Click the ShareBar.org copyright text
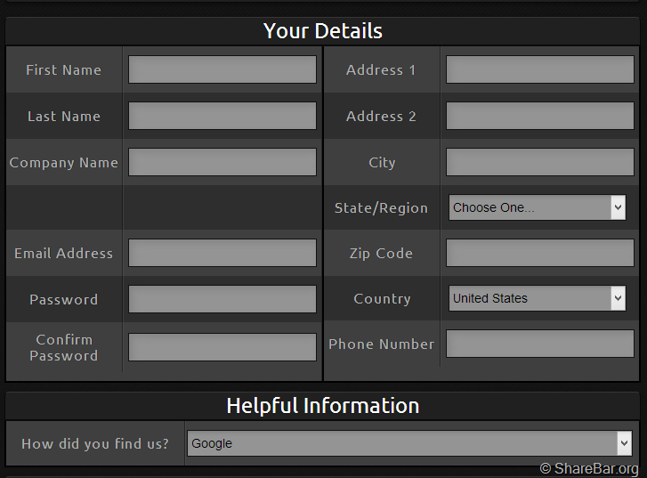 589,468
